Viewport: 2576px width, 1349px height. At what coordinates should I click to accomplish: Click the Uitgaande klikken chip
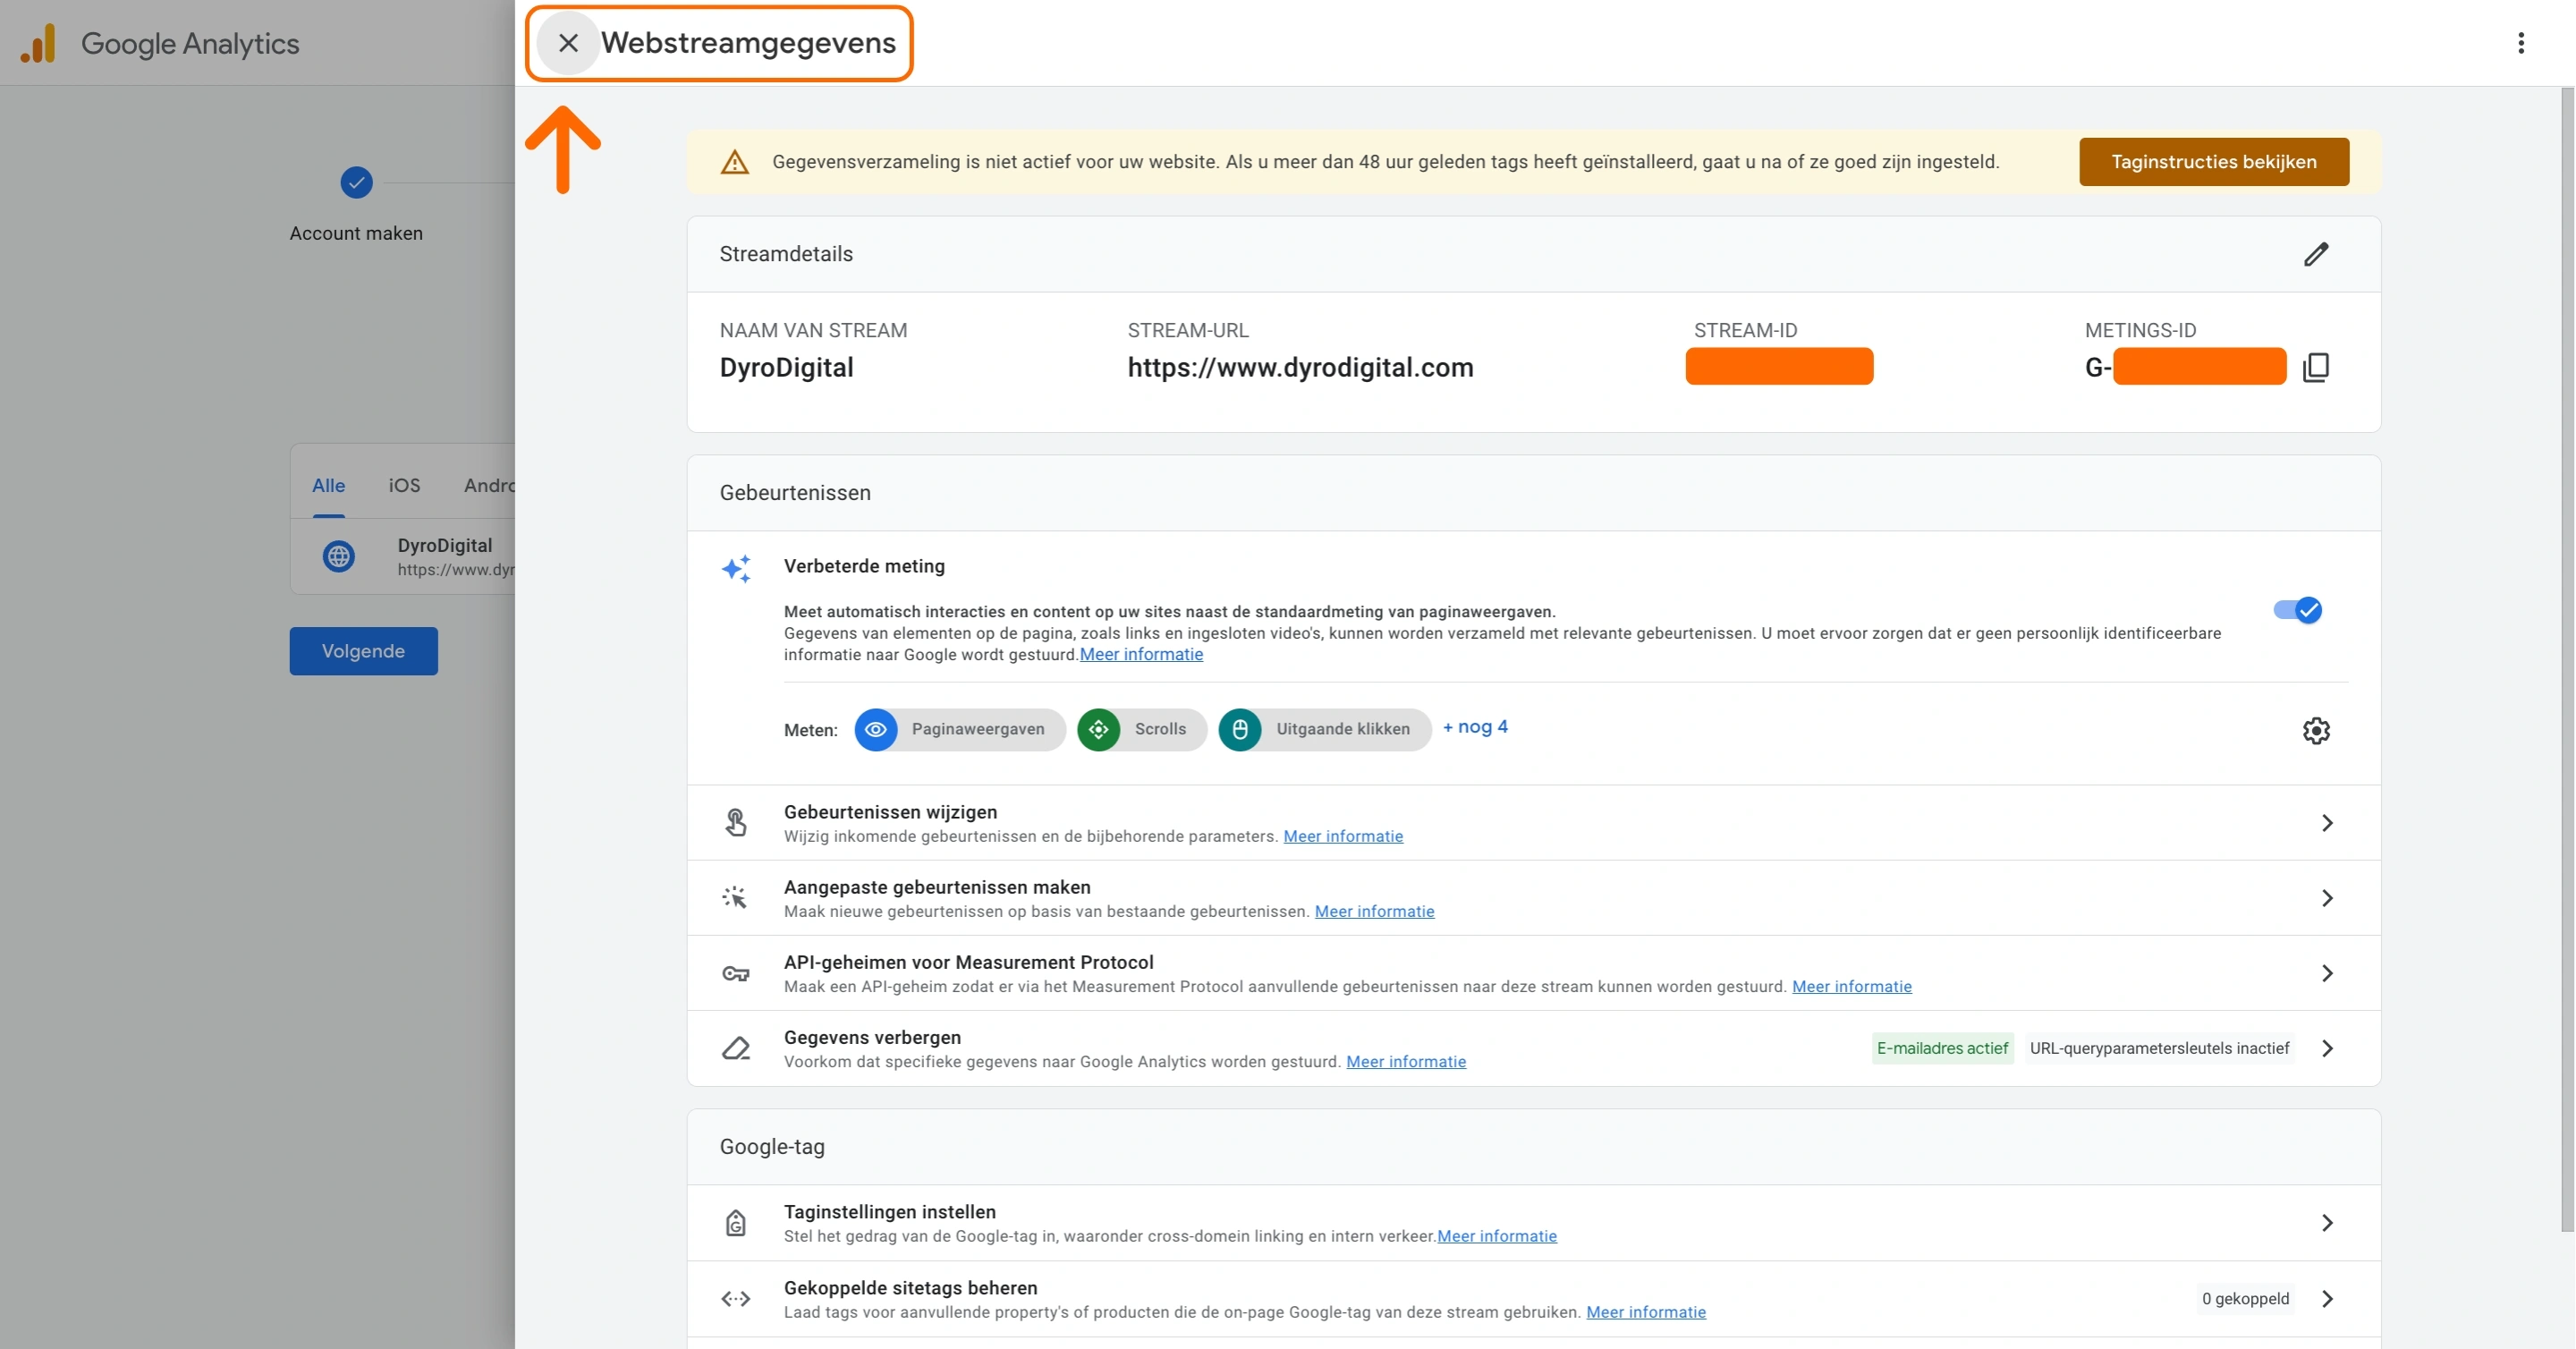1324,729
